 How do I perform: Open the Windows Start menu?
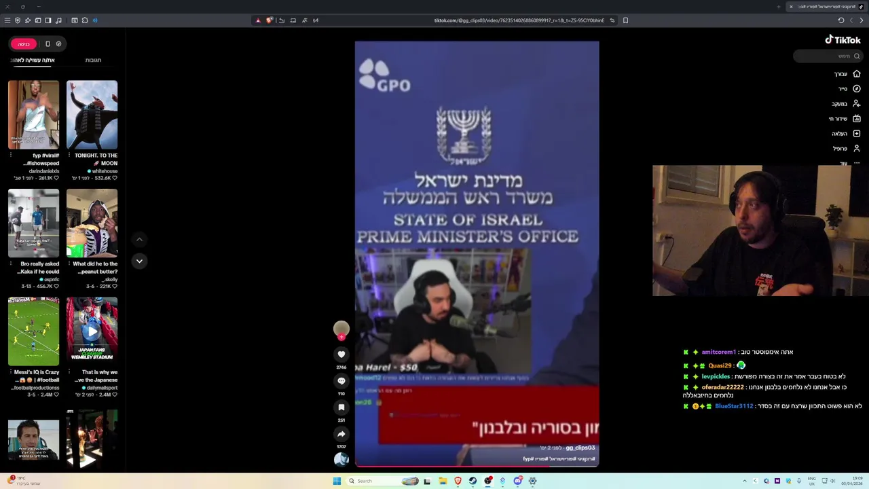point(337,481)
